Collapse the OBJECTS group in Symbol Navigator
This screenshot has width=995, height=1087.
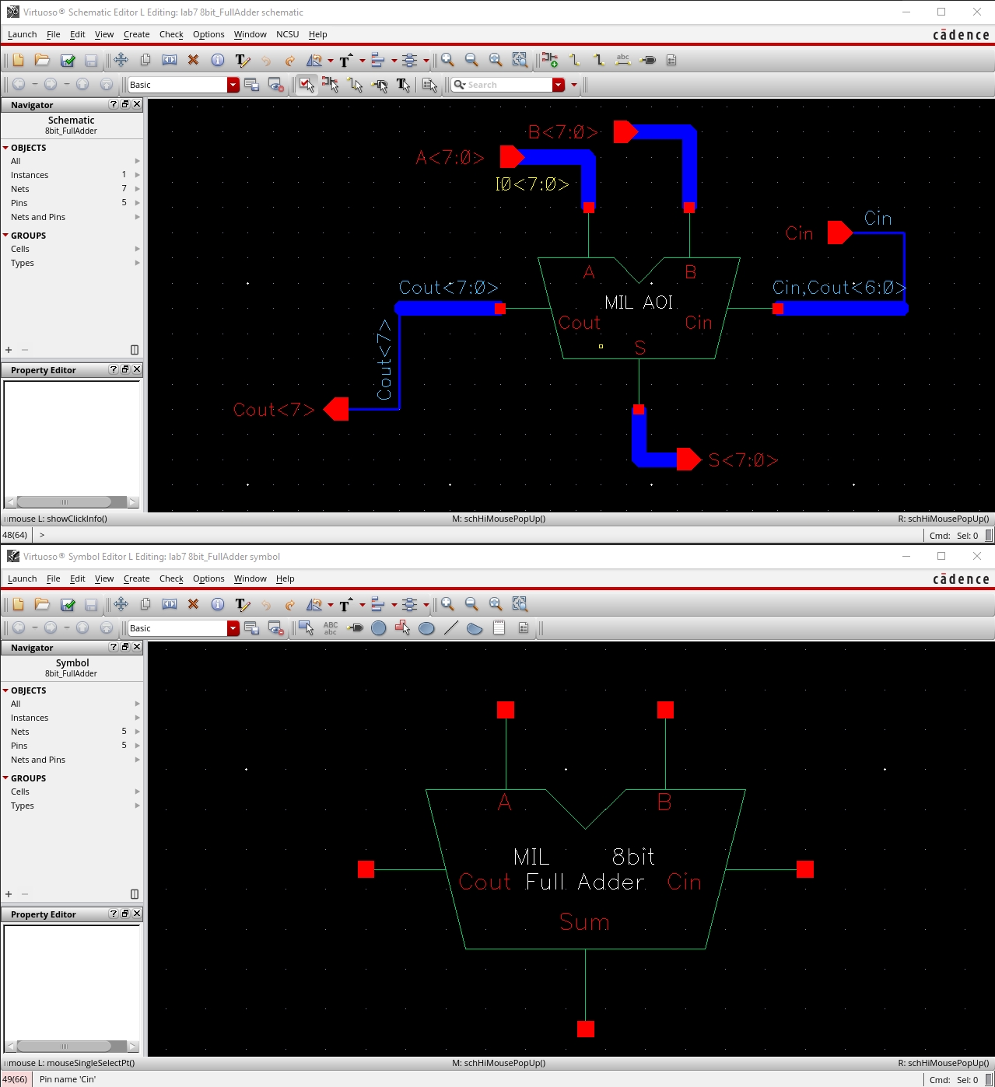5,690
